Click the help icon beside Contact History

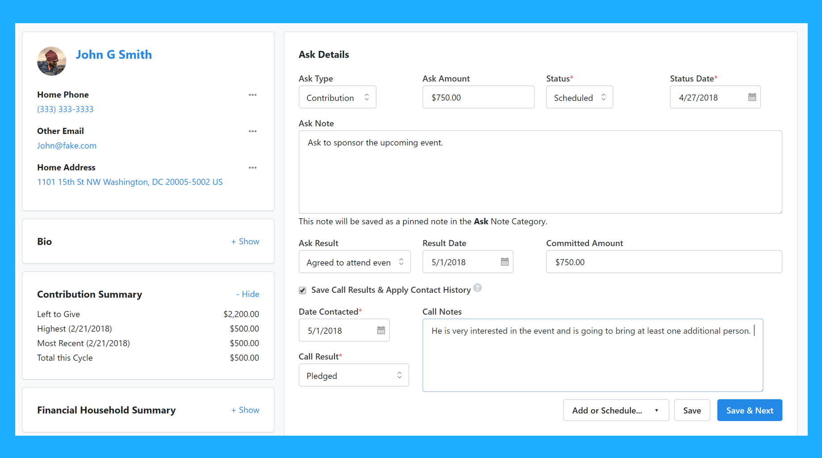tap(478, 288)
